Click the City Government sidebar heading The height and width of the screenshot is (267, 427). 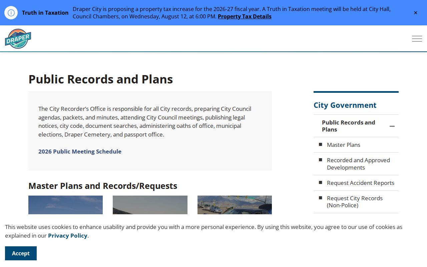click(x=345, y=105)
